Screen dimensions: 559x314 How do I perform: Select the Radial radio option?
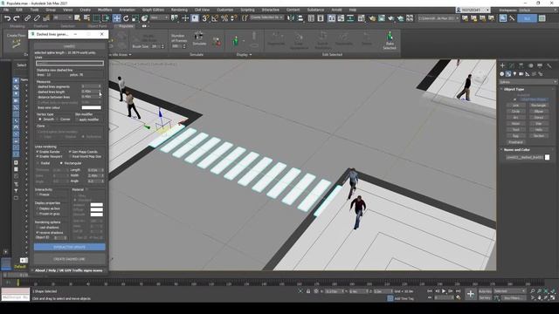(38, 163)
